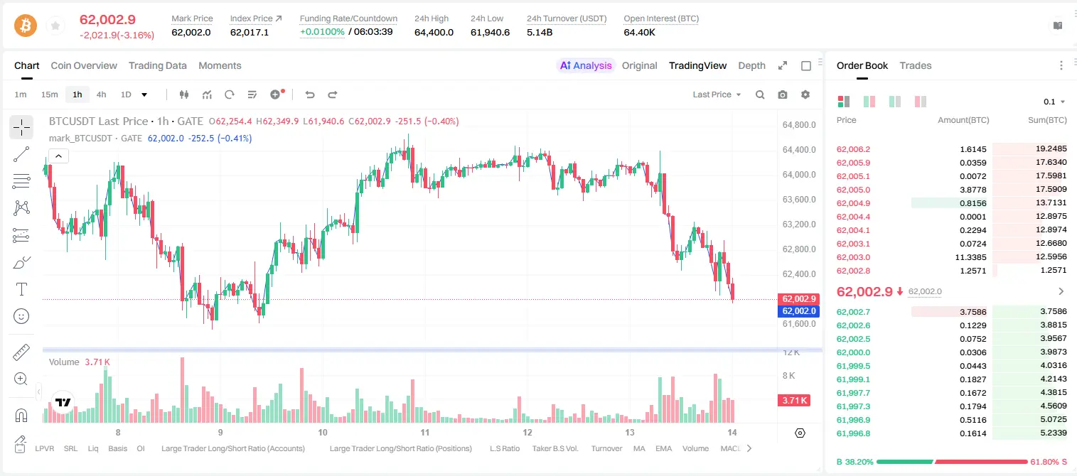This screenshot has height=476, width=1077.
Task: Select the trend line drawing tool
Action: point(21,154)
